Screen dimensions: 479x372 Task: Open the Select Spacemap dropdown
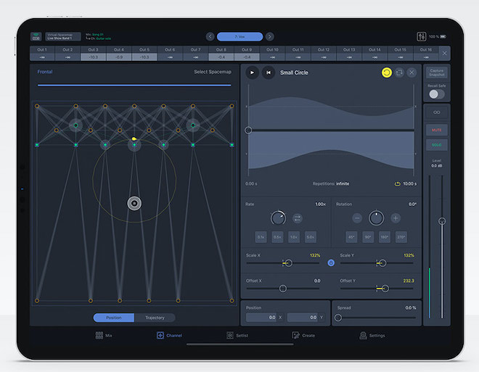(212, 72)
